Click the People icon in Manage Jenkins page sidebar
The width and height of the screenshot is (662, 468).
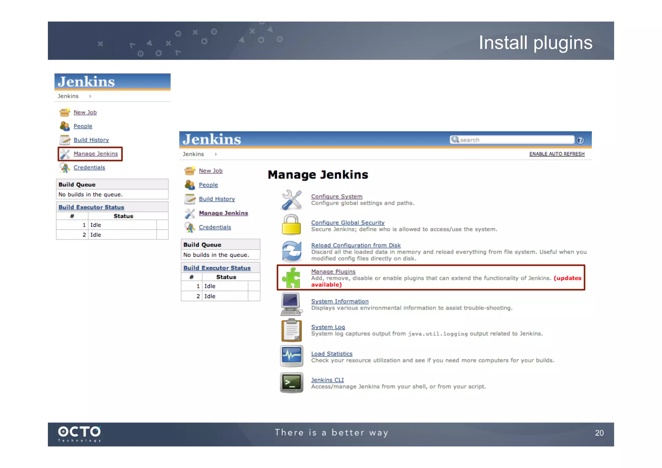190,185
